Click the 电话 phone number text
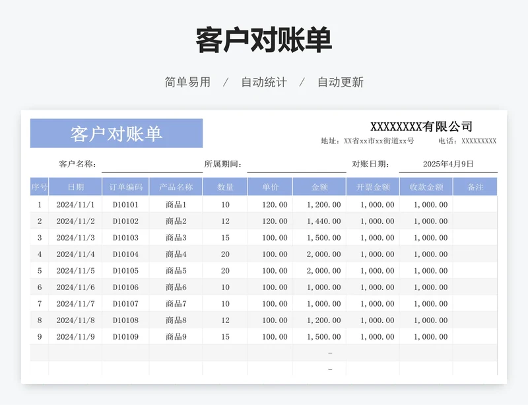 (467, 141)
